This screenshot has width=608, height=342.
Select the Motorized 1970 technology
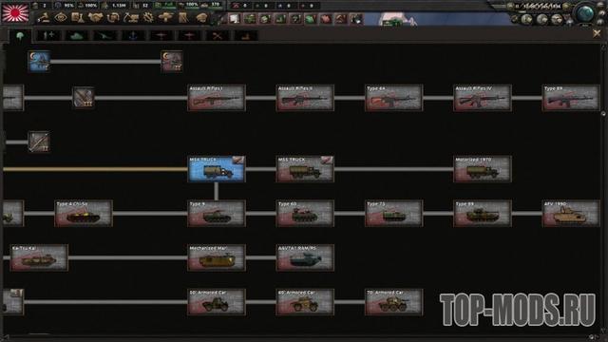point(483,169)
